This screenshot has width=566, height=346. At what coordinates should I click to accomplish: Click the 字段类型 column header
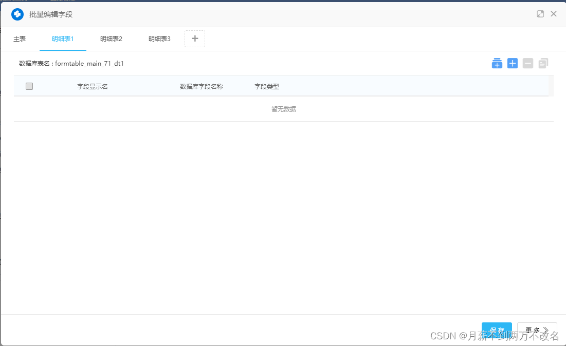[x=266, y=86]
